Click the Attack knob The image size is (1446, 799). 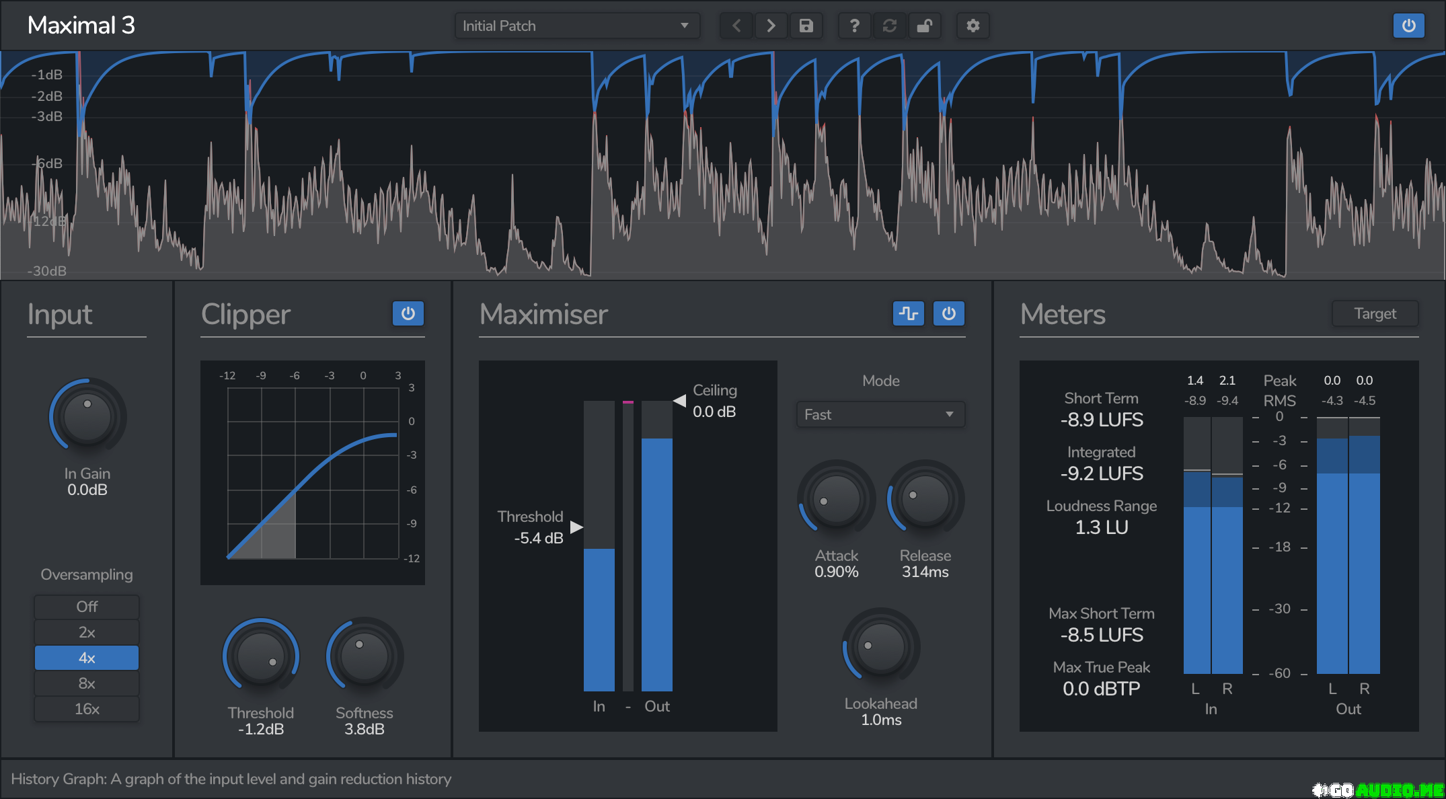click(837, 499)
